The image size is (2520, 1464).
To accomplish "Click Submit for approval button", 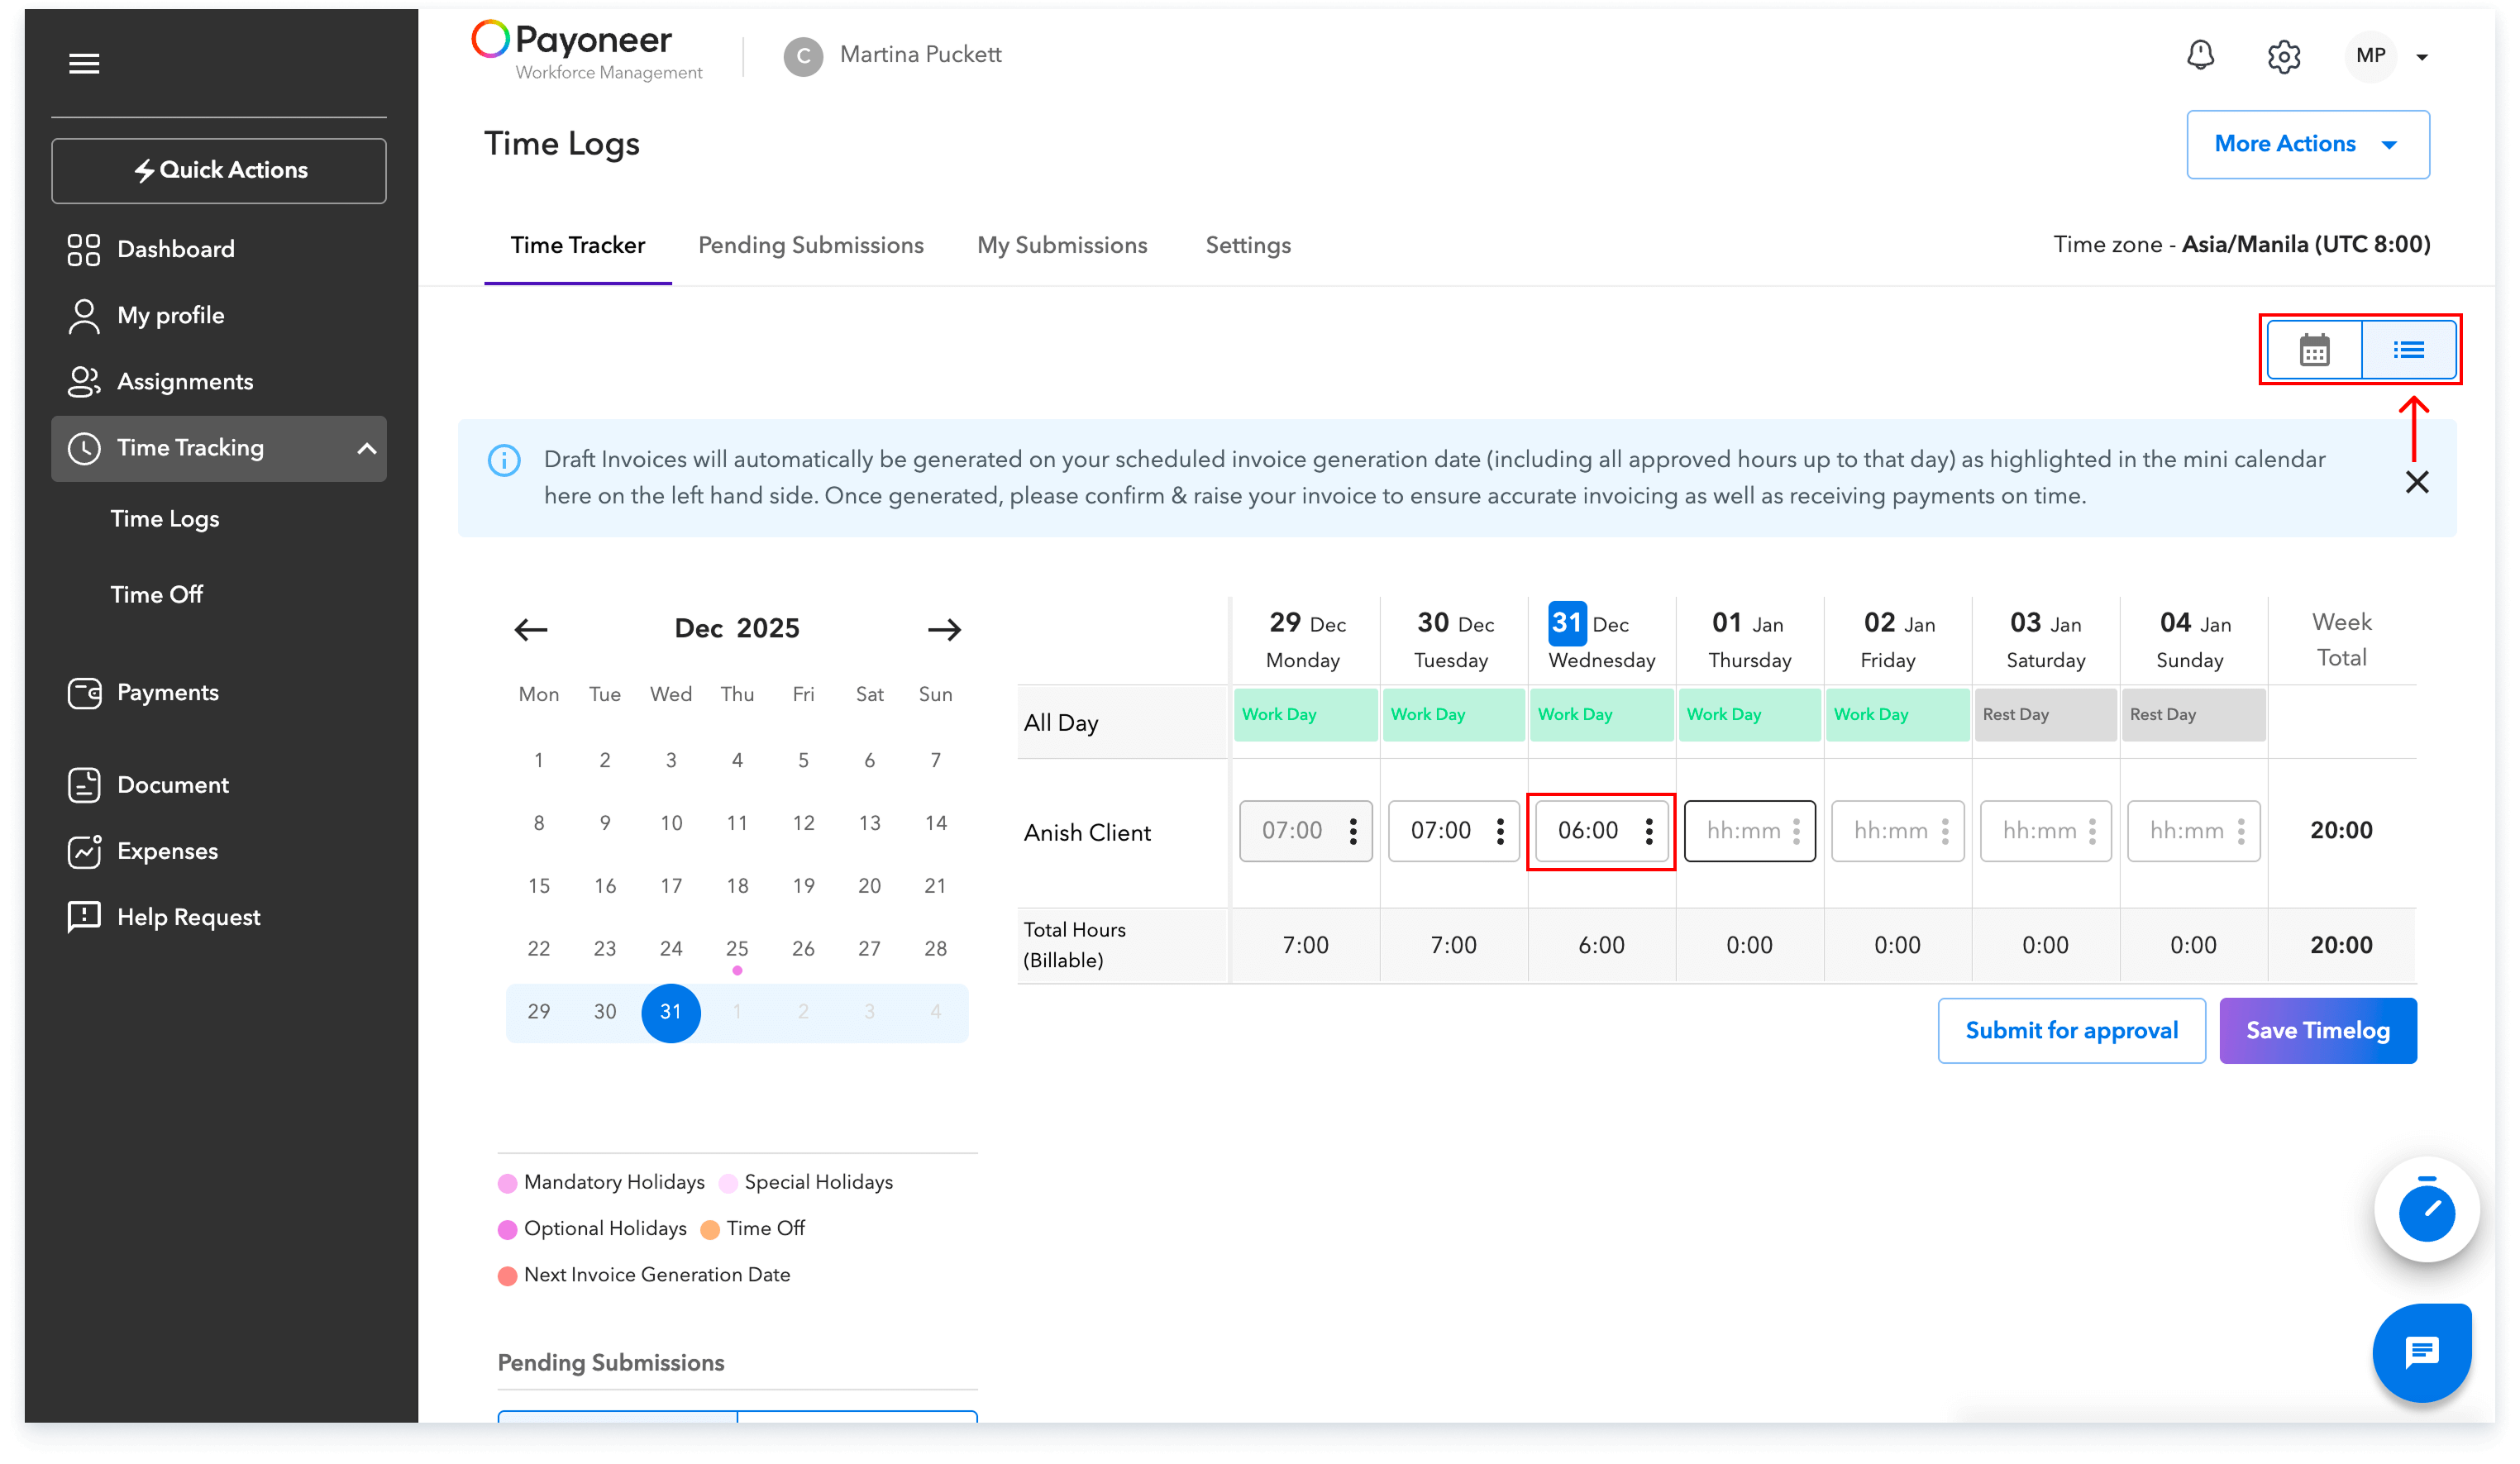I will [x=2071, y=1030].
